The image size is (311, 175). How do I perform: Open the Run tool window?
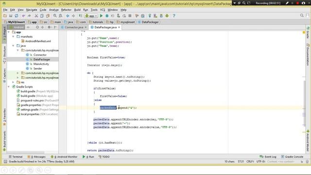88,157
